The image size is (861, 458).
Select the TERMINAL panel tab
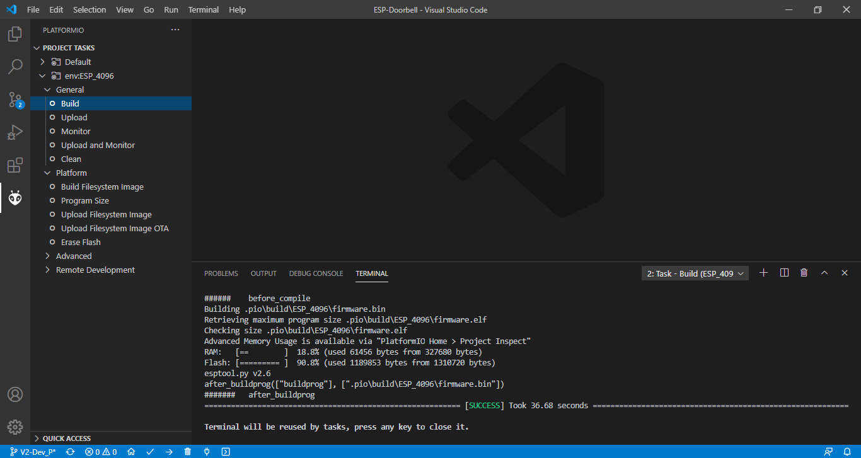tap(372, 273)
